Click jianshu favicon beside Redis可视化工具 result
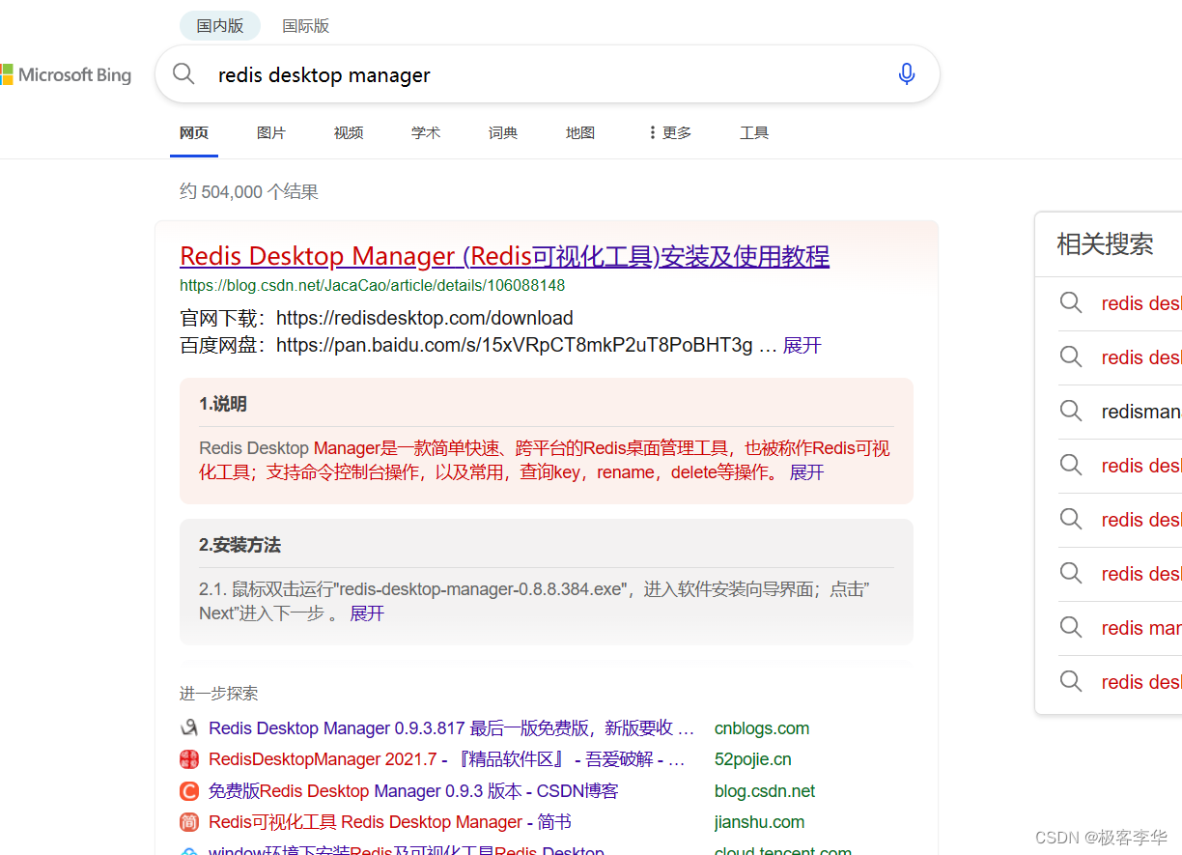 189,822
